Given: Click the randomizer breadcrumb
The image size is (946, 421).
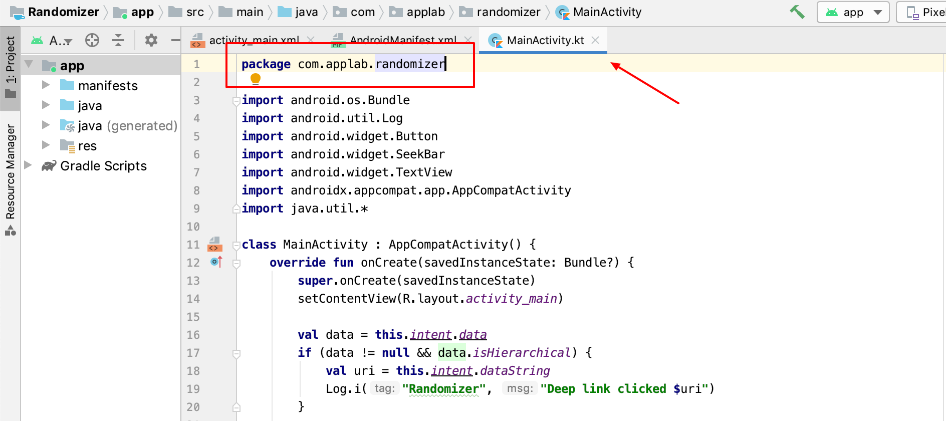Looking at the screenshot, I should [x=508, y=12].
